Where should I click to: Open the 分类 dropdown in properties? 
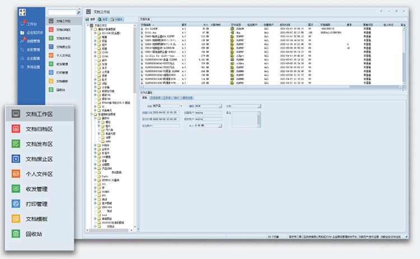point(259,105)
